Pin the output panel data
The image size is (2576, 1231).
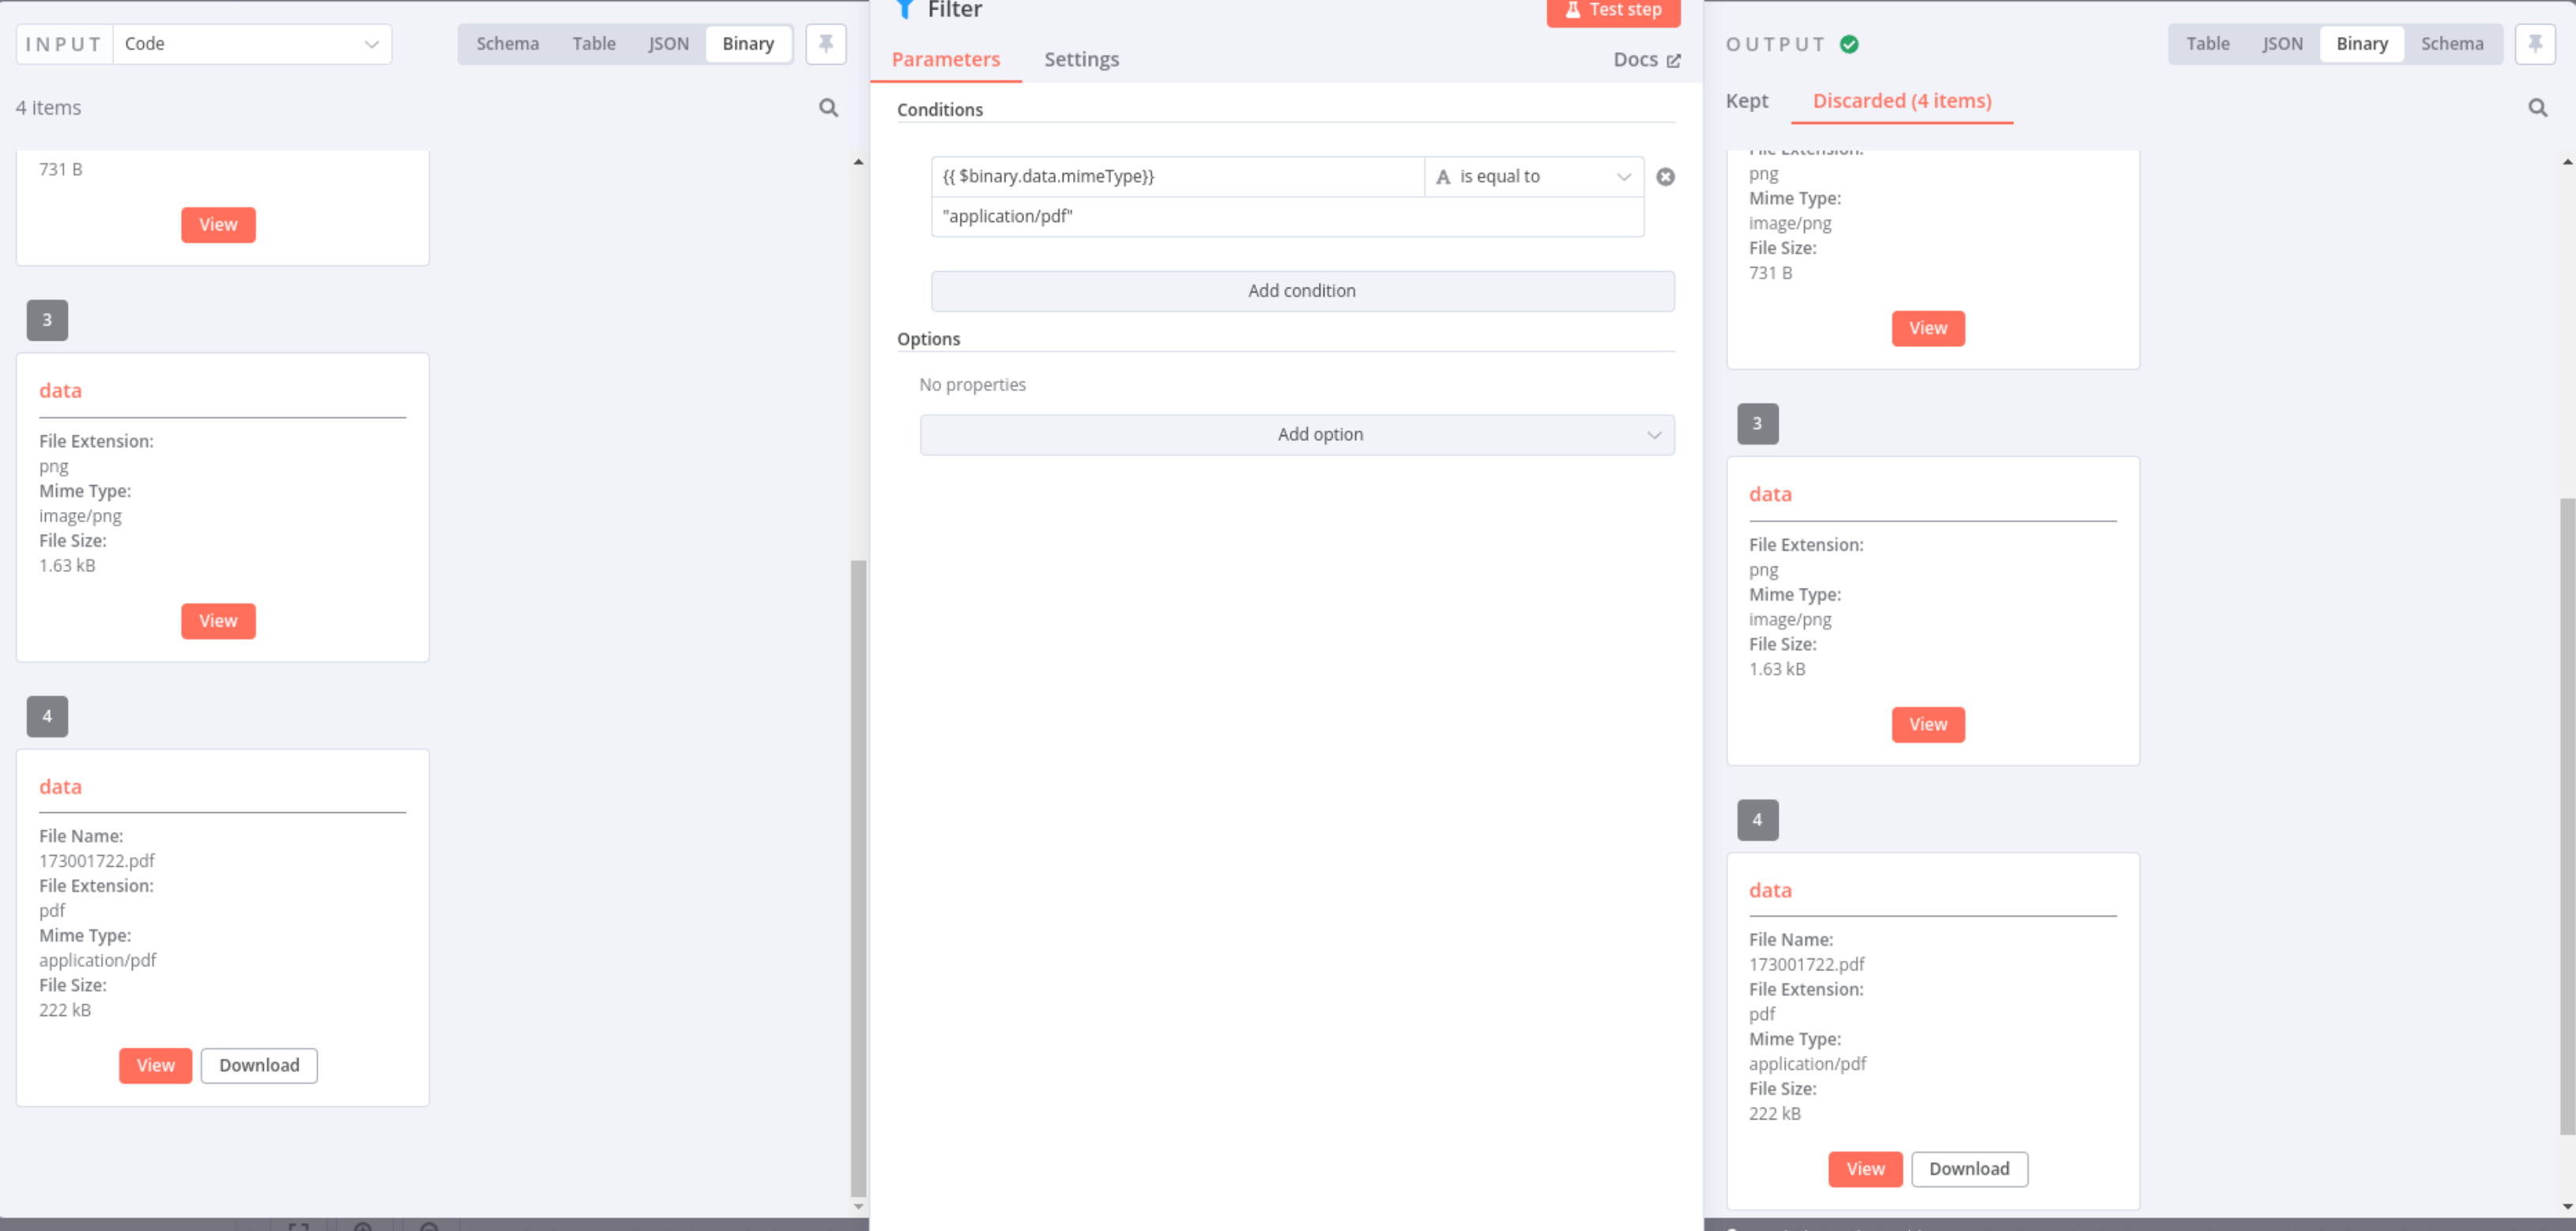click(2534, 44)
